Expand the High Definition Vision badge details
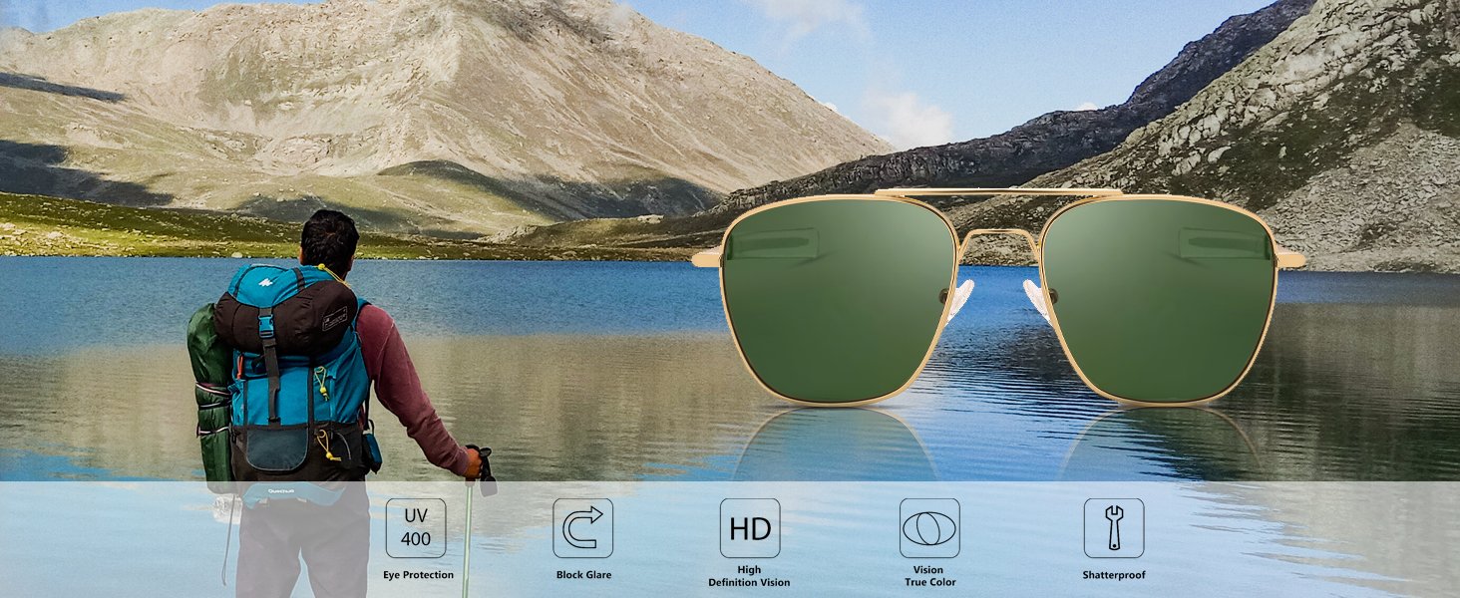Screen dimensions: 1460x598 751,545
